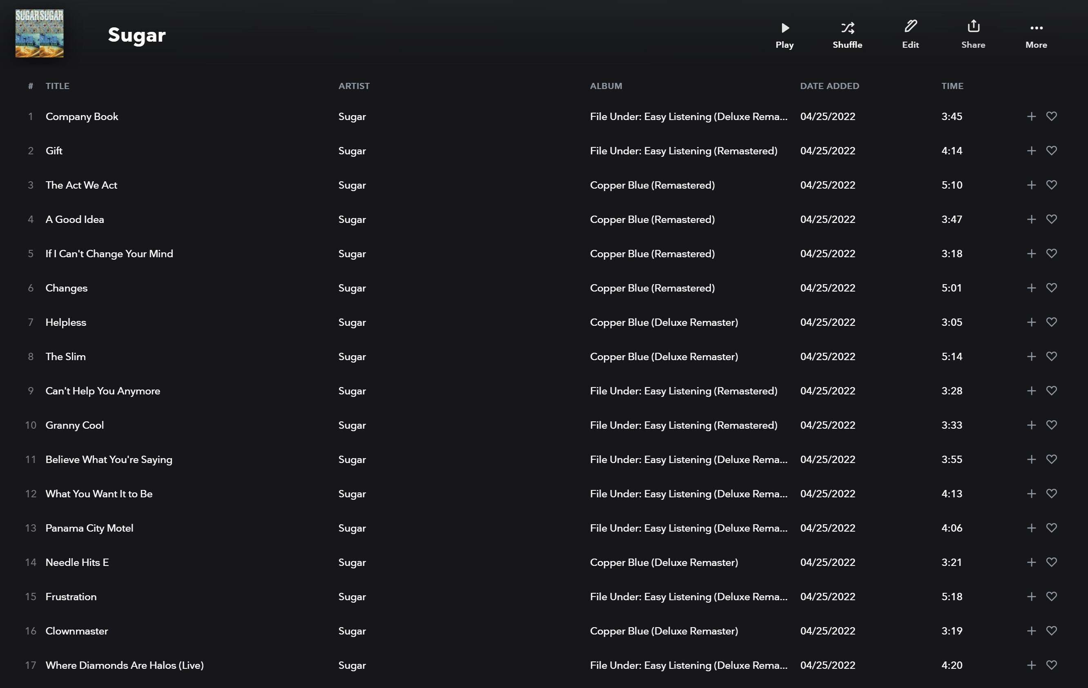Favorite Clownmaster
This screenshot has height=688, width=1088.
[x=1051, y=631]
